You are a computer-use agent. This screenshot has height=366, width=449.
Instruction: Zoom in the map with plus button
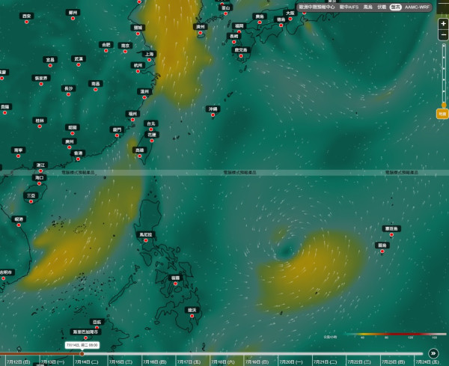(x=443, y=24)
